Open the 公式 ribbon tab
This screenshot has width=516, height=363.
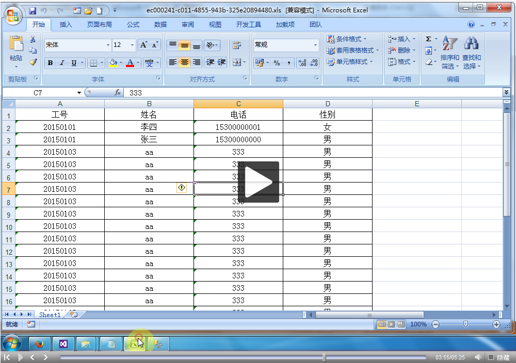[x=133, y=24]
